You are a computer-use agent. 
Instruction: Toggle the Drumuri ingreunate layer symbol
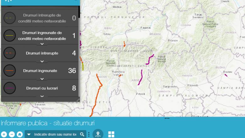click(10, 71)
